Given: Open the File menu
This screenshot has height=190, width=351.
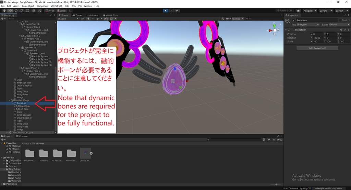Looking at the screenshot, I should (3, 6).
